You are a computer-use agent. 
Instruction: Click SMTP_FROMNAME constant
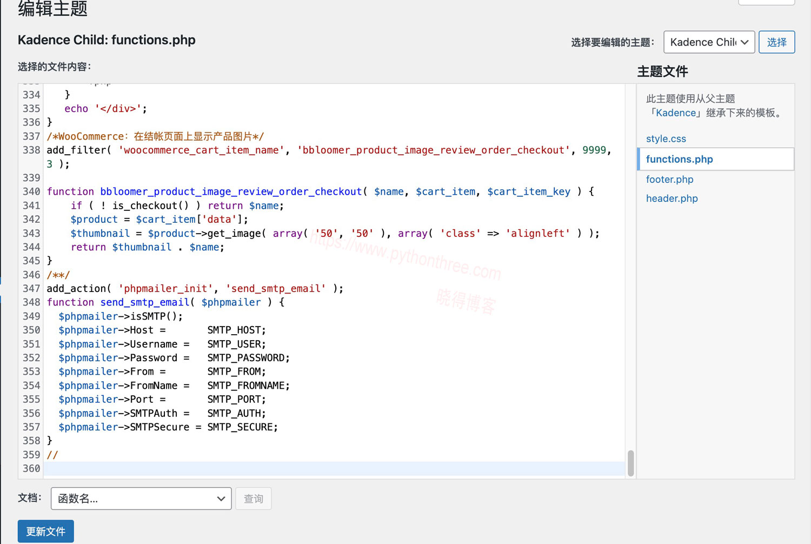pyautogui.click(x=245, y=386)
